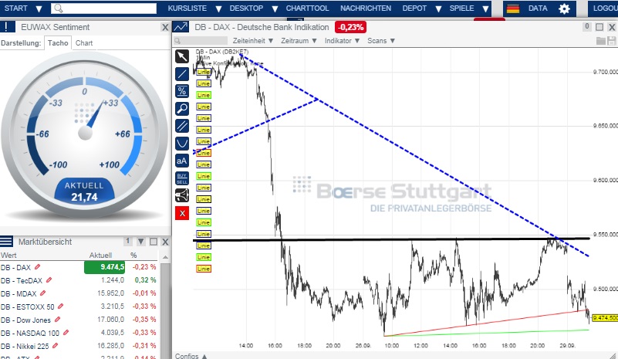
Task: Open settings via the gear icon
Action: pyautogui.click(x=564, y=8)
